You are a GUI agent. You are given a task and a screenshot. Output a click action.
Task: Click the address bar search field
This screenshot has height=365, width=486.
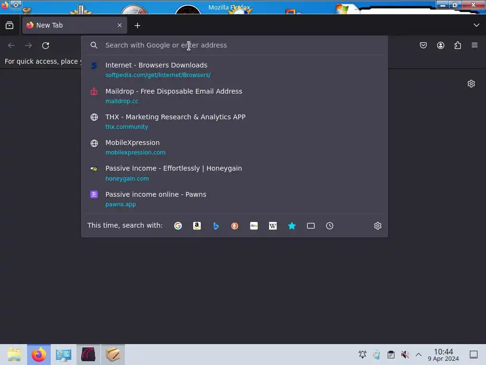(234, 45)
